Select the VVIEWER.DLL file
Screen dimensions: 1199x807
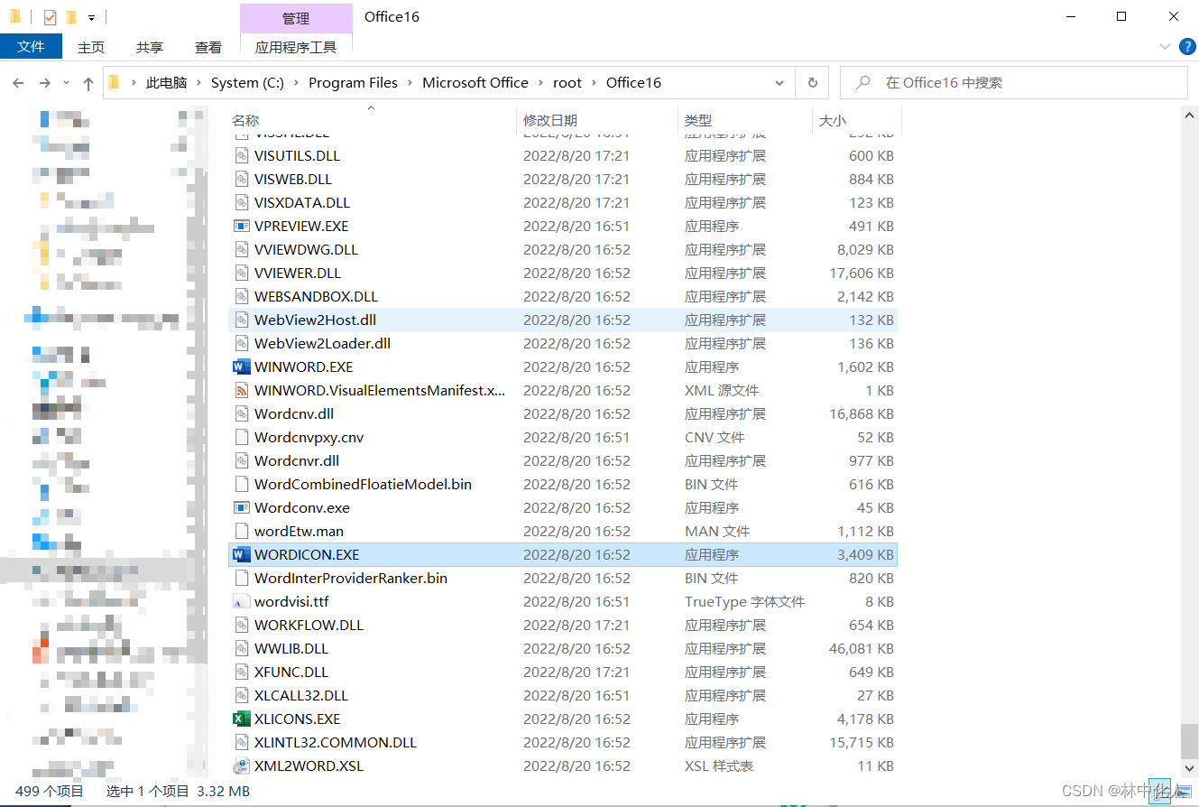pos(563,273)
